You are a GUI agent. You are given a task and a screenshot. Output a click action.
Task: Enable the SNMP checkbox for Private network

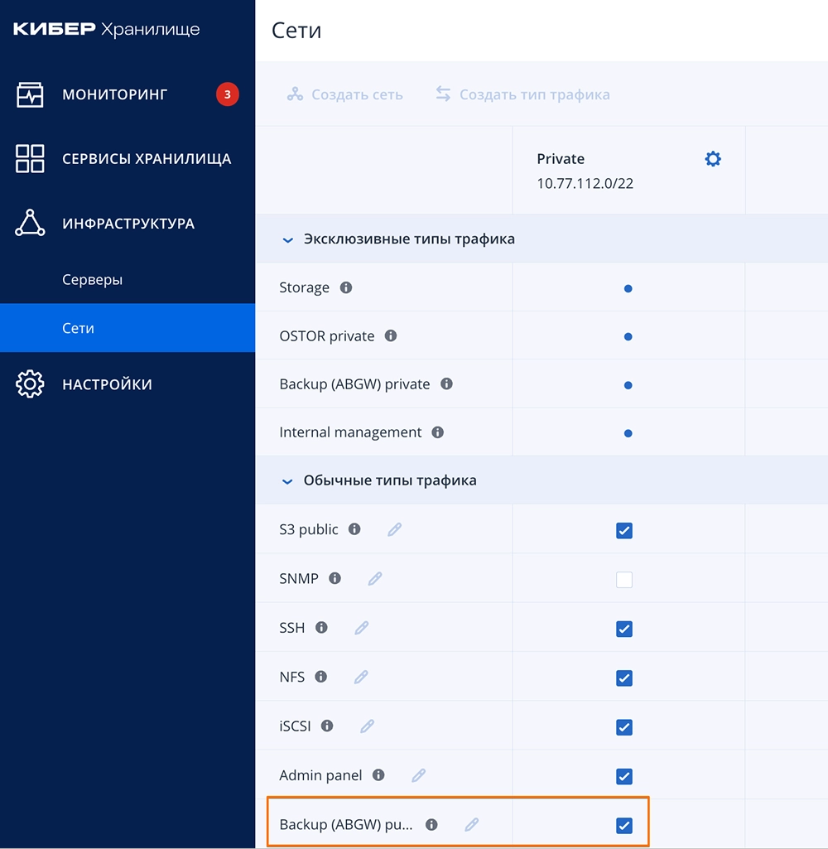click(624, 580)
